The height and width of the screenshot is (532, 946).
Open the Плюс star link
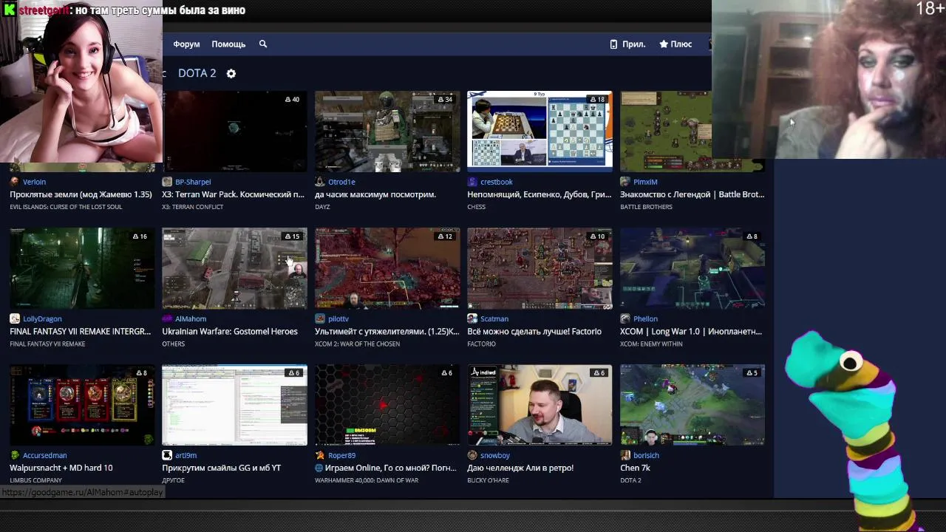tap(676, 44)
